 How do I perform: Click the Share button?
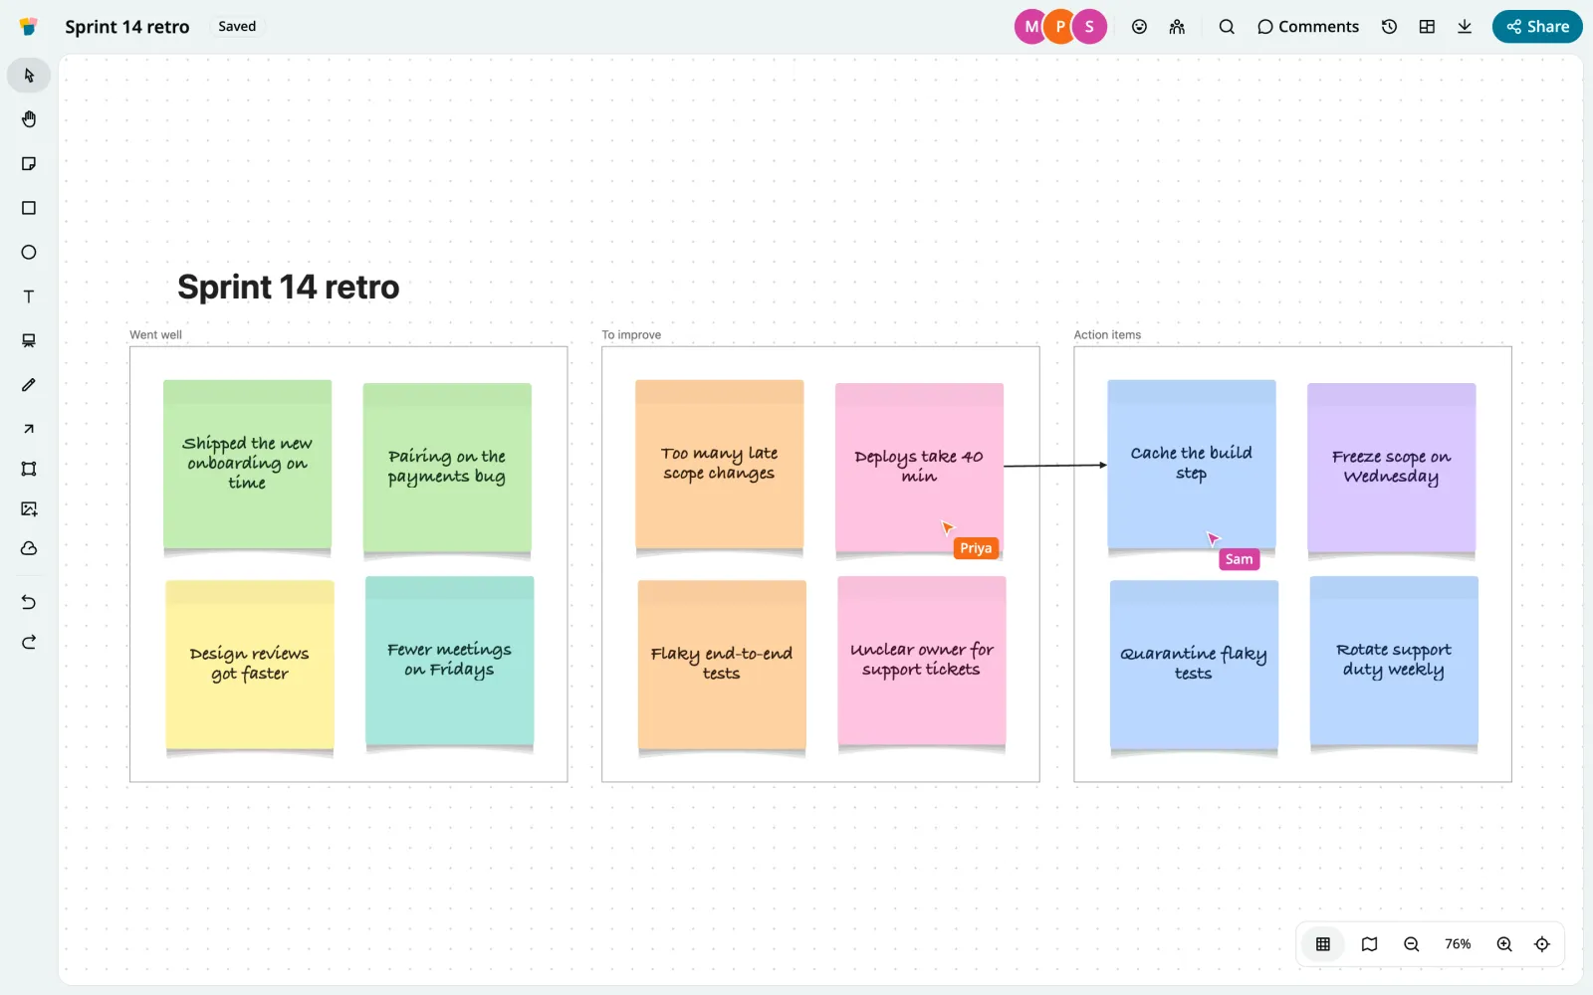pos(1537,27)
